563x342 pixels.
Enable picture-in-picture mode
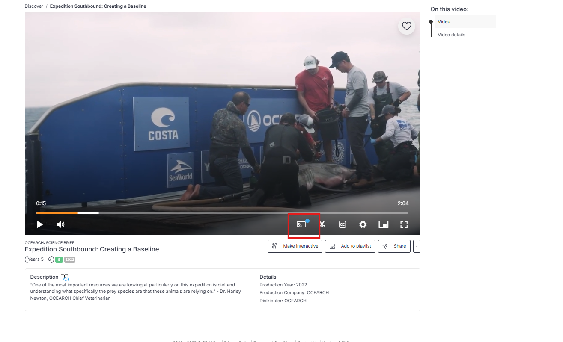coord(384,224)
